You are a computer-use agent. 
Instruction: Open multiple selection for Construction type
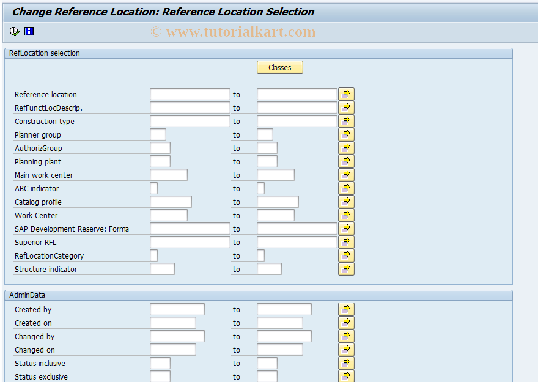(346, 120)
